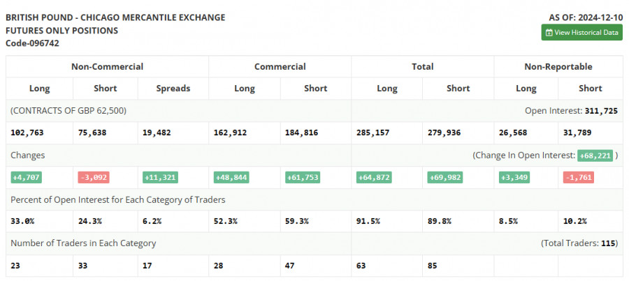Image resolution: width=629 pixels, height=281 pixels.
Task: Select the Non-Commercial column group header
Action: coord(107,67)
